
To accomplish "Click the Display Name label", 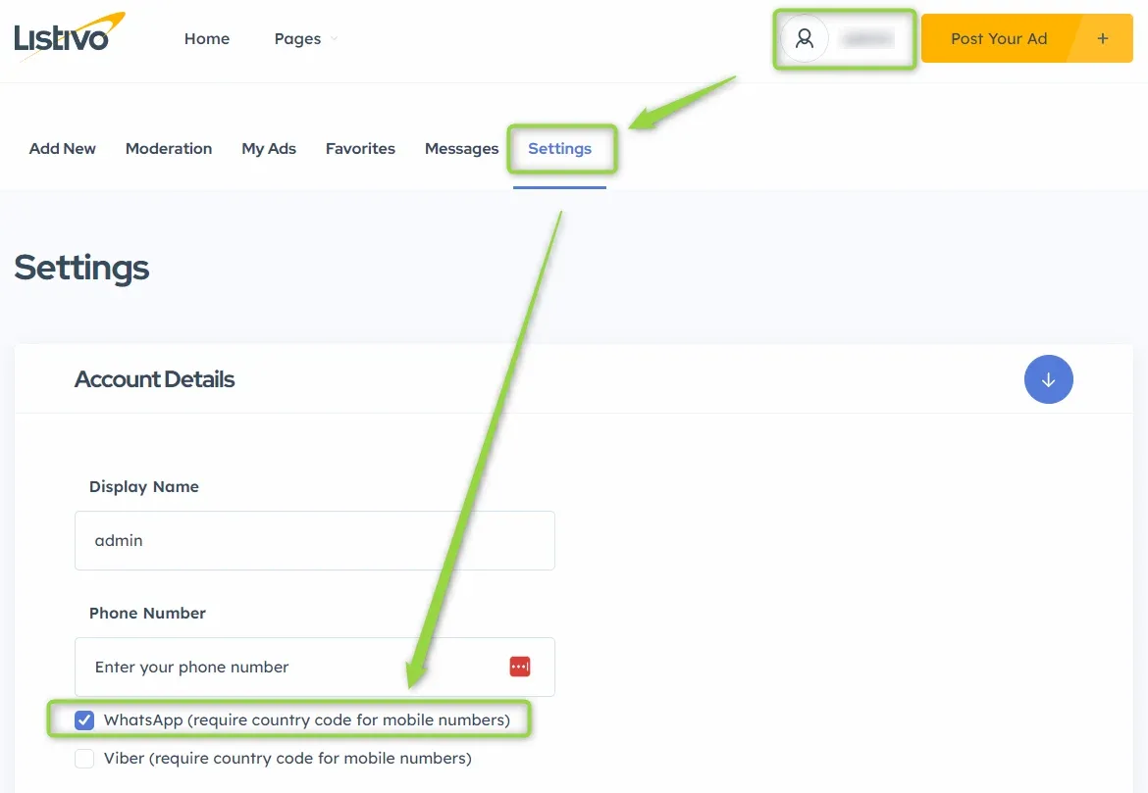I will click(x=144, y=486).
